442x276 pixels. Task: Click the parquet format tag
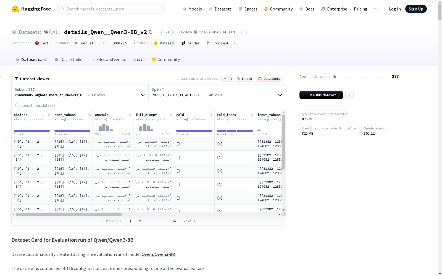click(83, 43)
